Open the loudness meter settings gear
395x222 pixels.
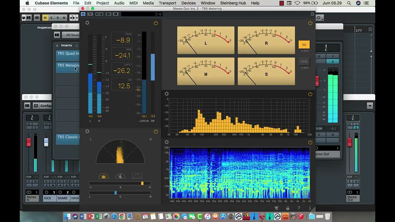[x=87, y=23]
